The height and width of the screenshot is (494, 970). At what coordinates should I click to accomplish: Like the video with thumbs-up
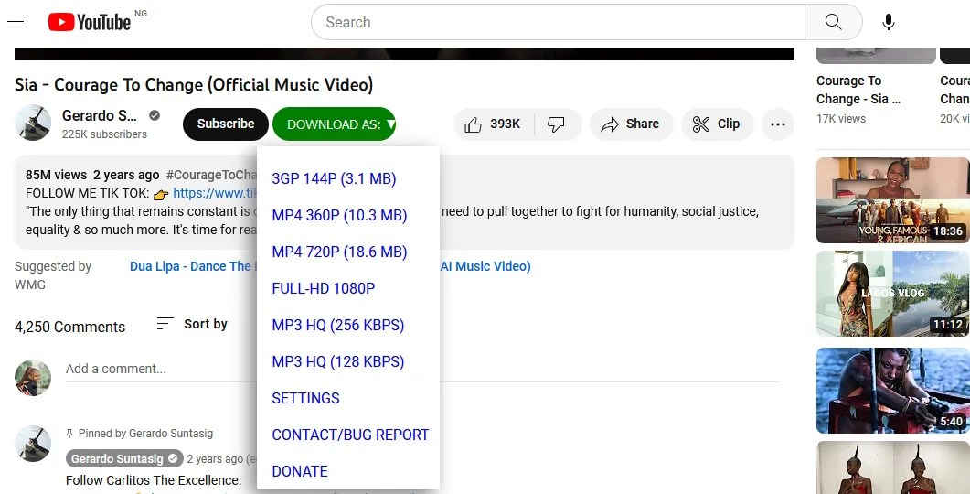[493, 123]
